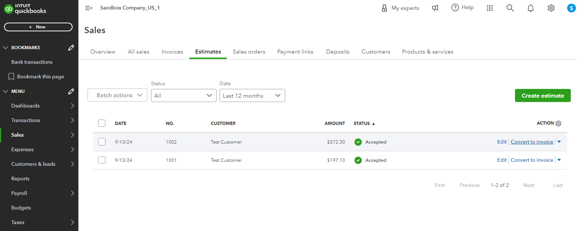The height and width of the screenshot is (231, 577).
Task: Click the QuickBooks logo
Action: (x=25, y=9)
